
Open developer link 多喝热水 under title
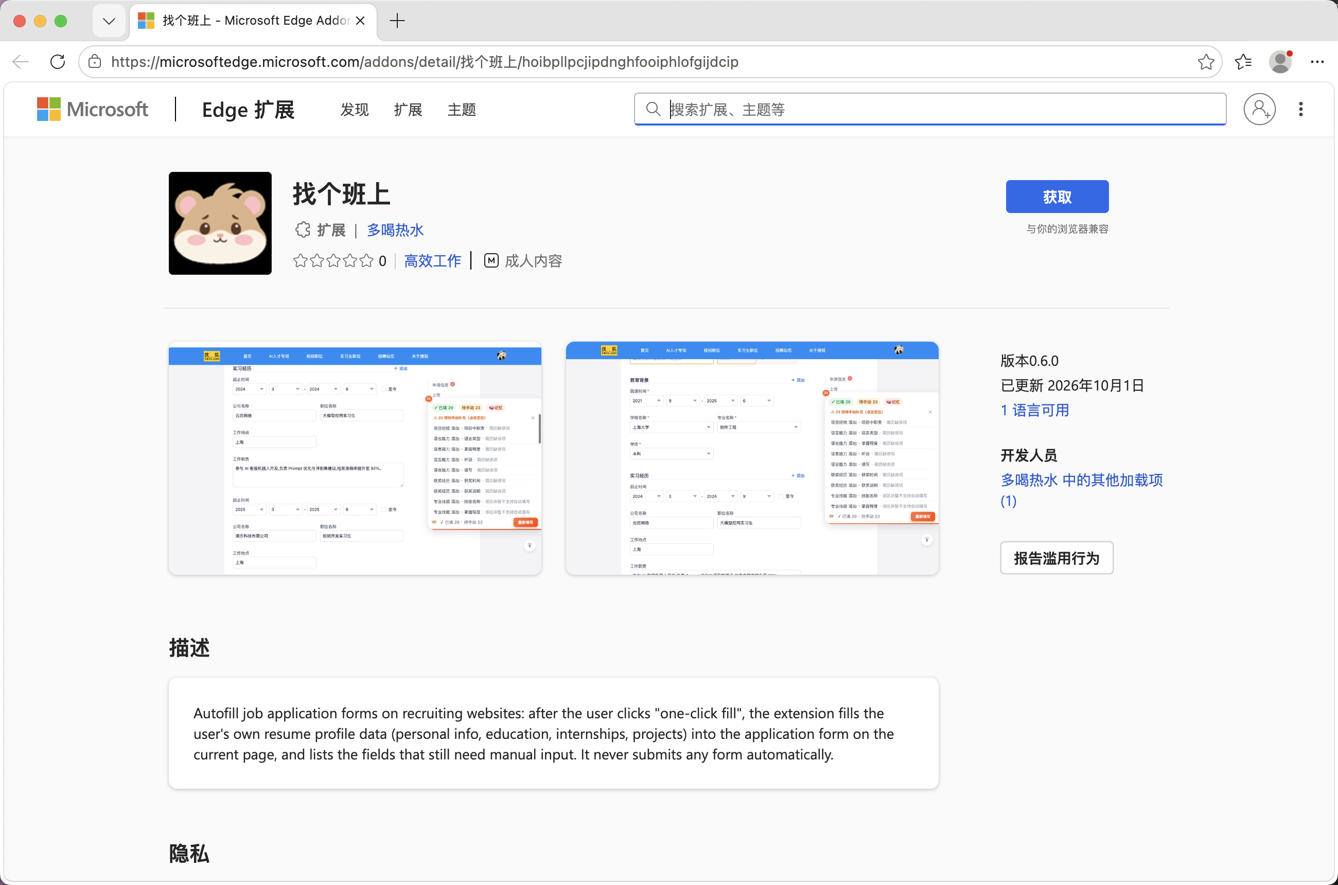tap(395, 231)
